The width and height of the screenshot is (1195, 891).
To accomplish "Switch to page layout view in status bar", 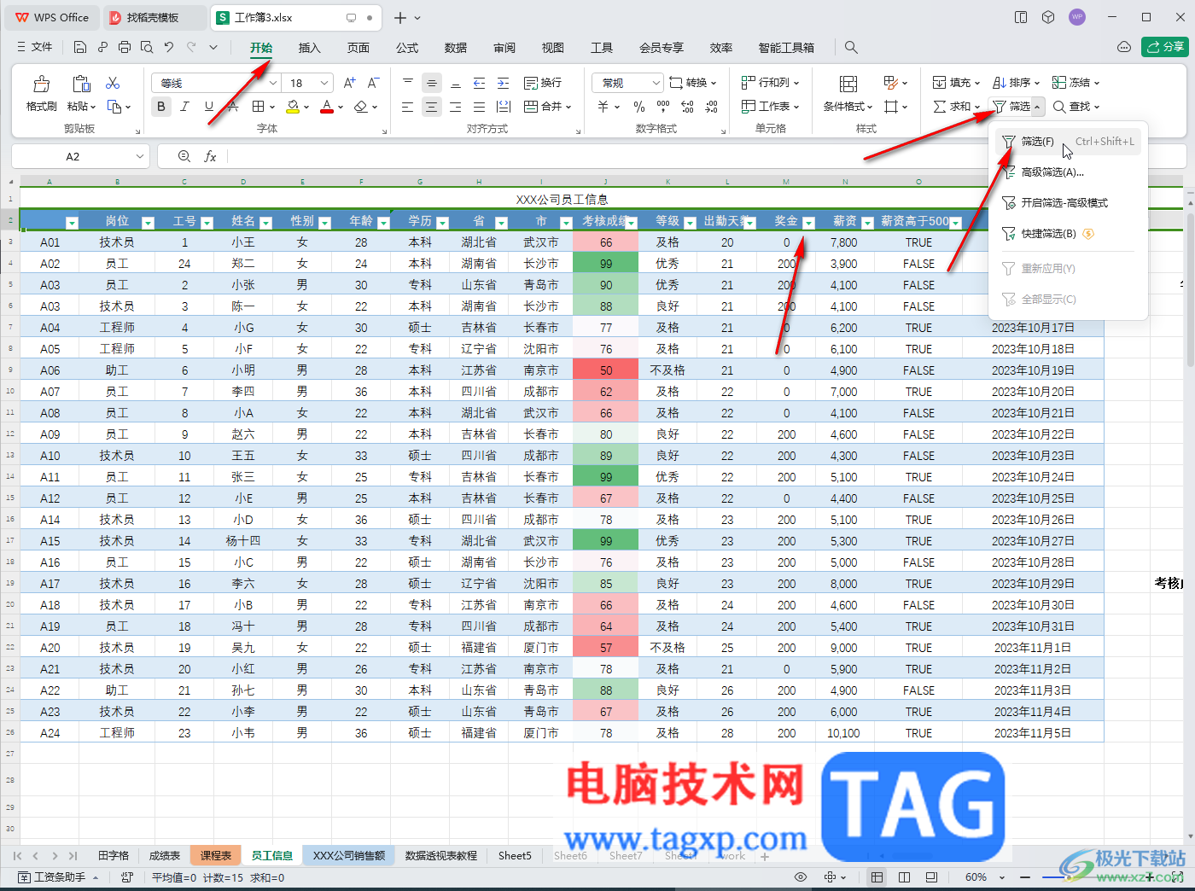I will click(905, 877).
